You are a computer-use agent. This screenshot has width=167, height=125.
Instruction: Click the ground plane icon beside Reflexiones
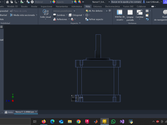pos(72,19)
